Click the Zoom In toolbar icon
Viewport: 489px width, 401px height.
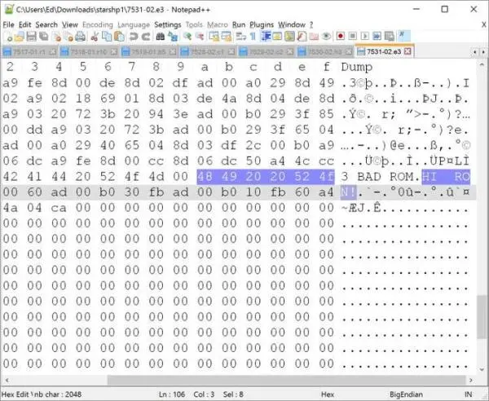pyautogui.click(x=187, y=37)
